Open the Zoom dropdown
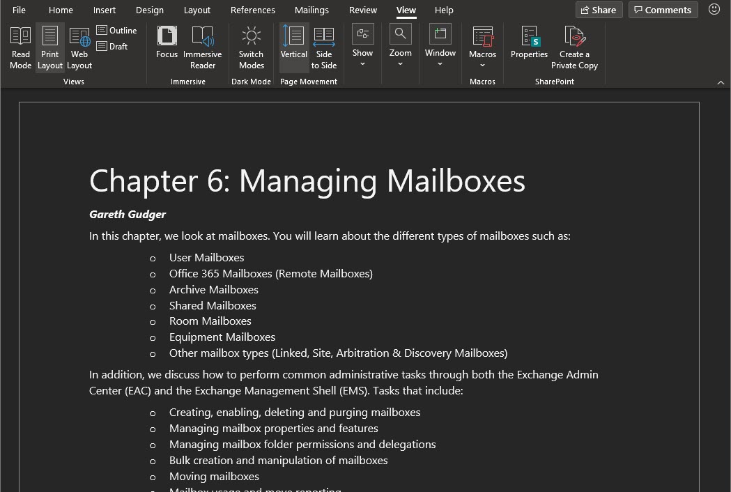Image resolution: width=731 pixels, height=492 pixels. point(400,47)
